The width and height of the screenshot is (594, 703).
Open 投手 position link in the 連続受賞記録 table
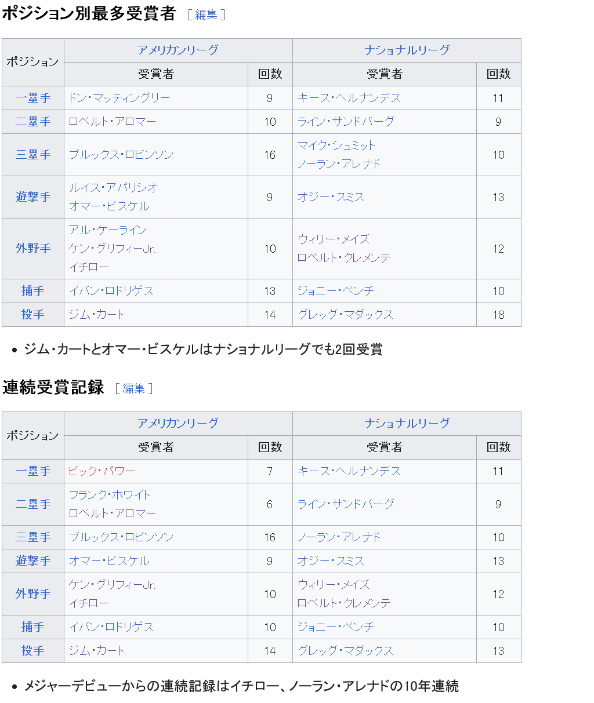(33, 651)
